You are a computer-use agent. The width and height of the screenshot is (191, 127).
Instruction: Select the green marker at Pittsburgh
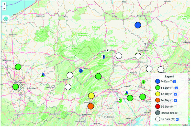pyautogui.click(x=16, y=87)
